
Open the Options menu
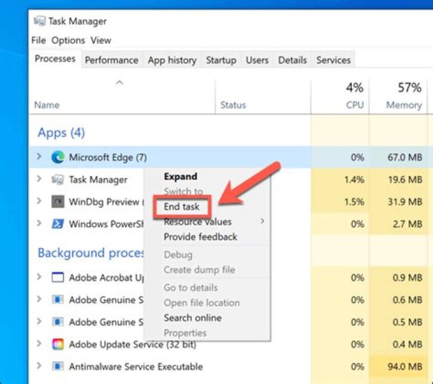[x=68, y=40]
